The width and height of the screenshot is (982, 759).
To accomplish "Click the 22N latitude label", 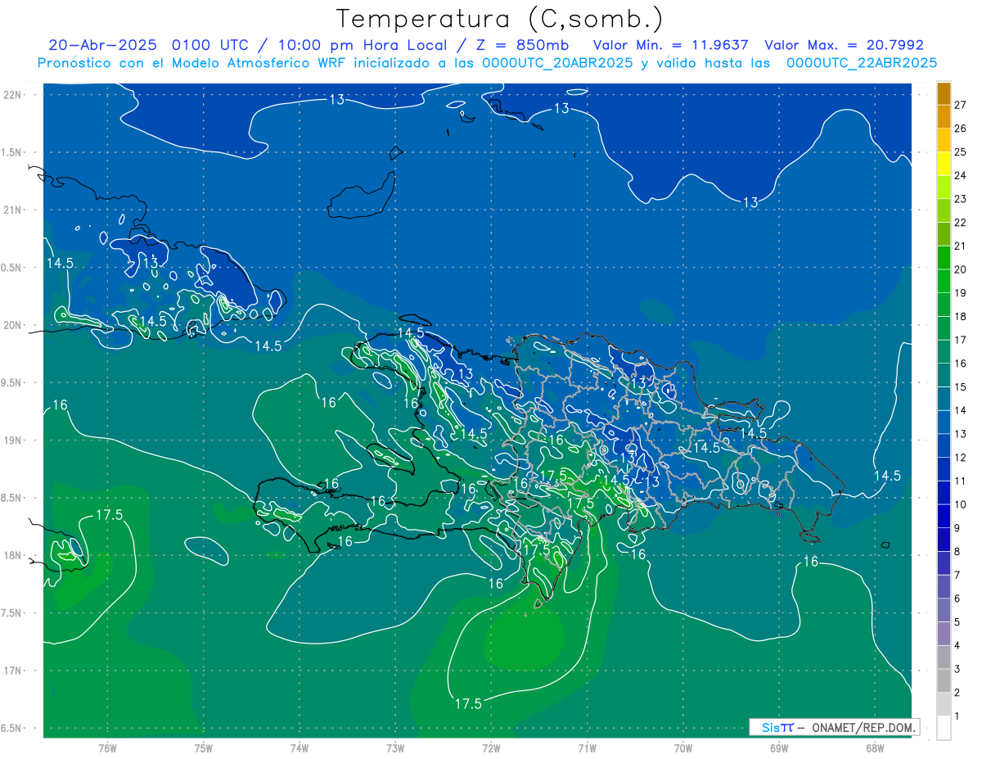I will point(14,94).
